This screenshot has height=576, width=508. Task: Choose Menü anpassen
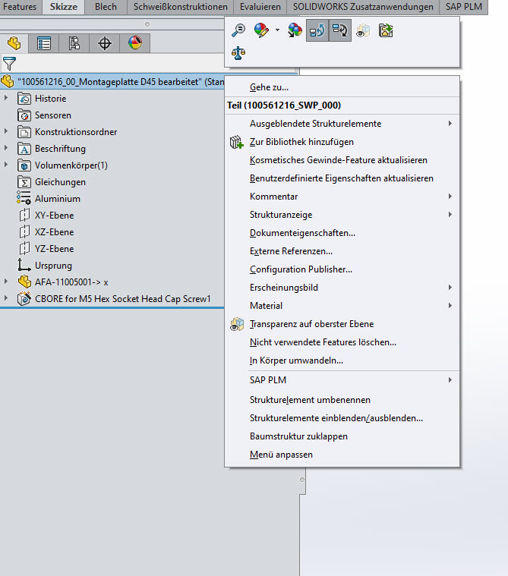coord(342,455)
